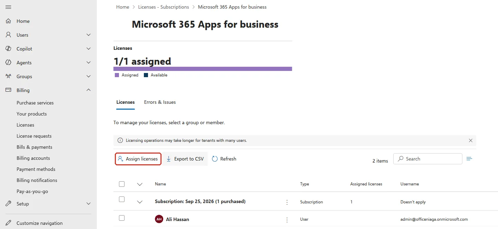Image resolution: width=498 pixels, height=229 pixels.
Task: Open Billing notifications page
Action: [37, 180]
